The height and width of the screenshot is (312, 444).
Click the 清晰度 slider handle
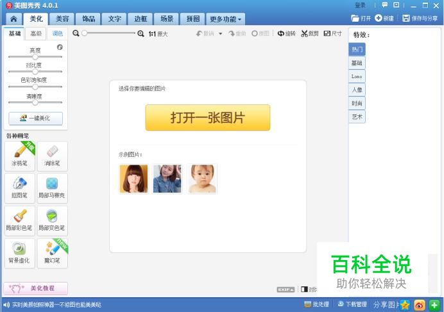click(35, 103)
